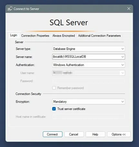Image resolution: width=139 pixels, height=147 pixels.
Task: Click the Connect button
Action: [x=53, y=134]
